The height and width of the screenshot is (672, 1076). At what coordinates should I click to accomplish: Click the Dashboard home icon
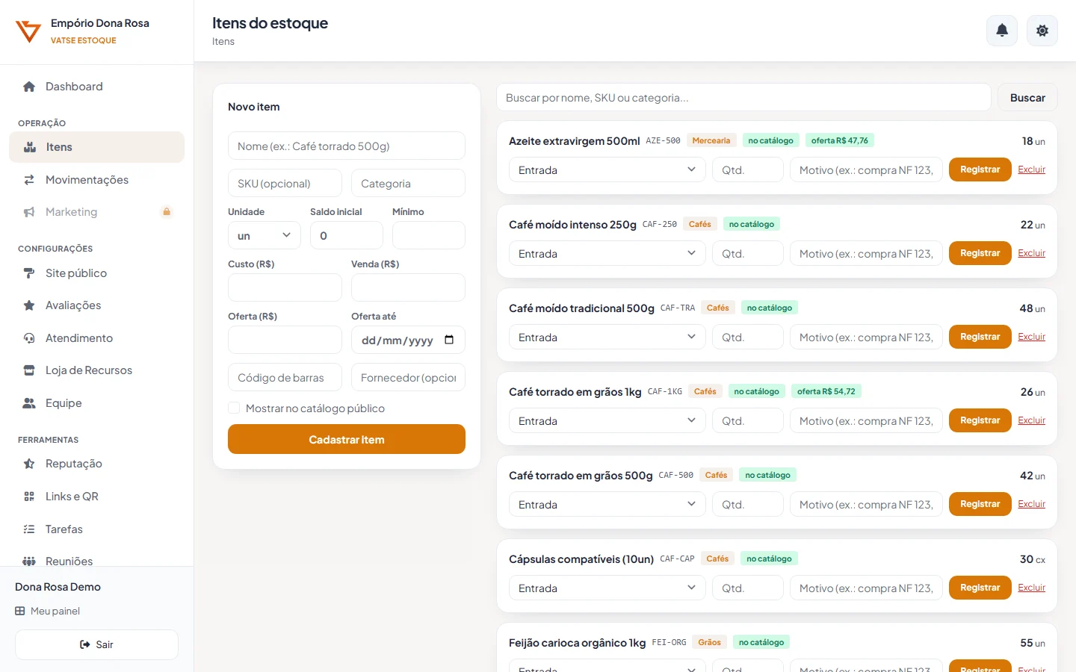pos(29,87)
